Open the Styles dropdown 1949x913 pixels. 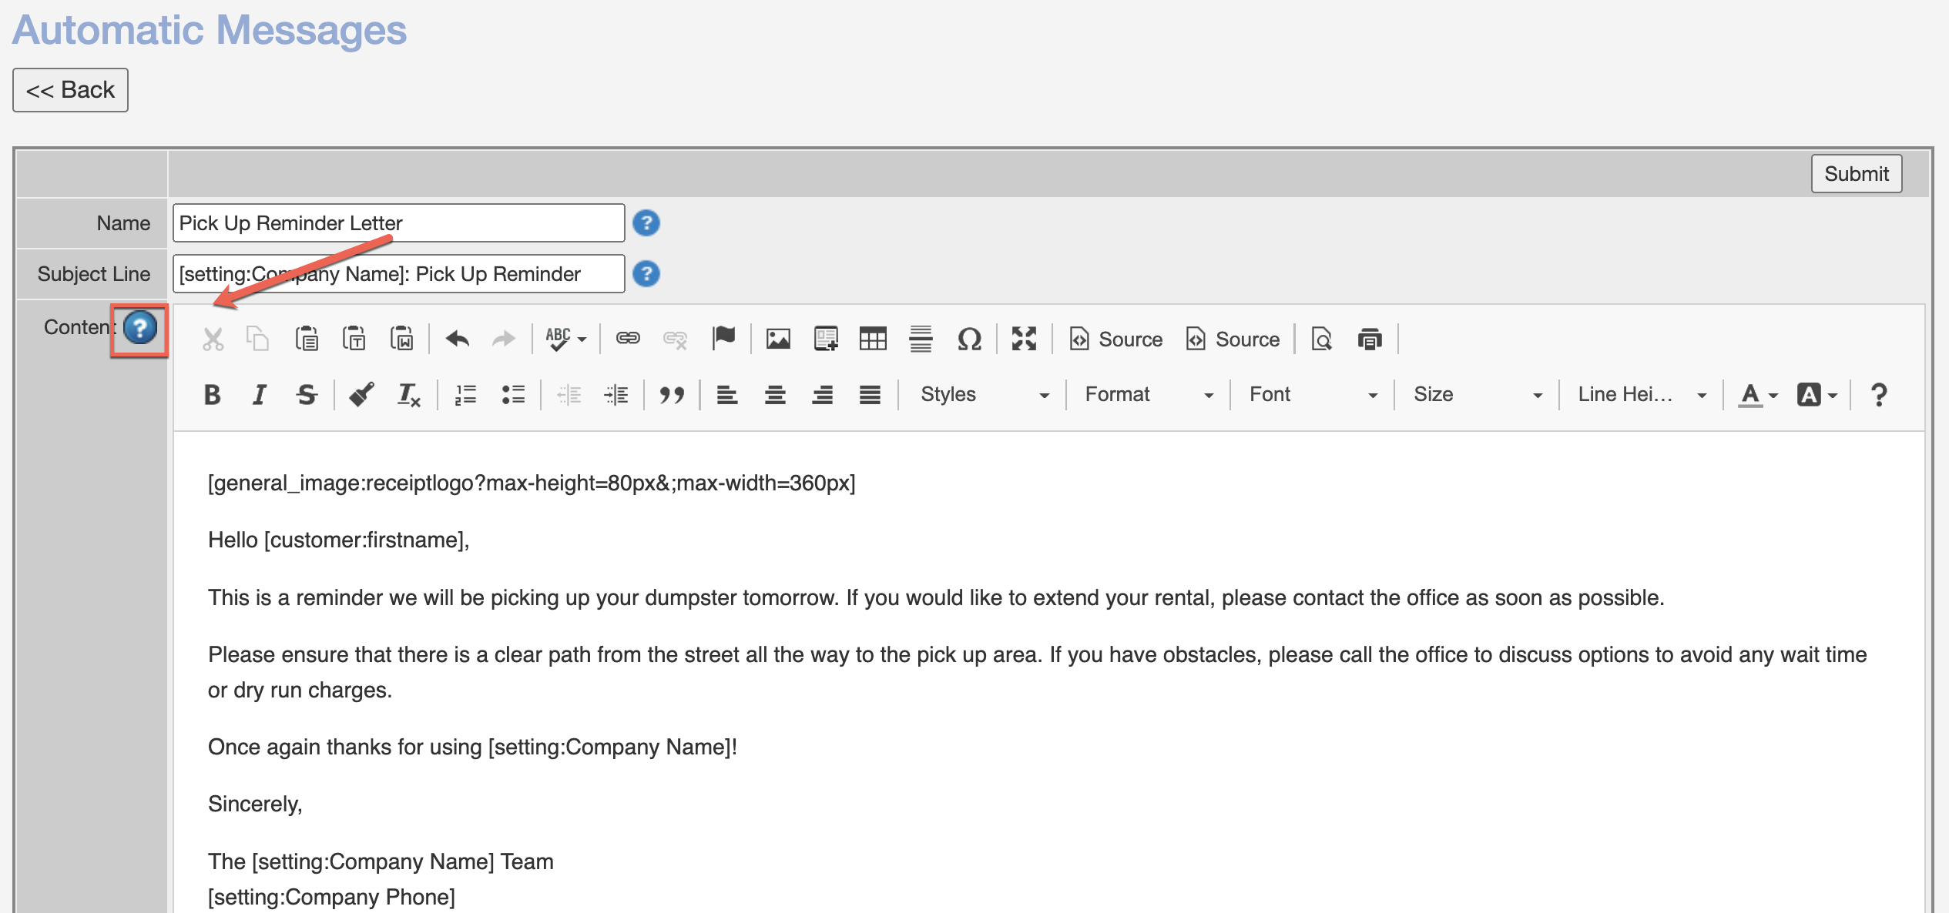984,395
